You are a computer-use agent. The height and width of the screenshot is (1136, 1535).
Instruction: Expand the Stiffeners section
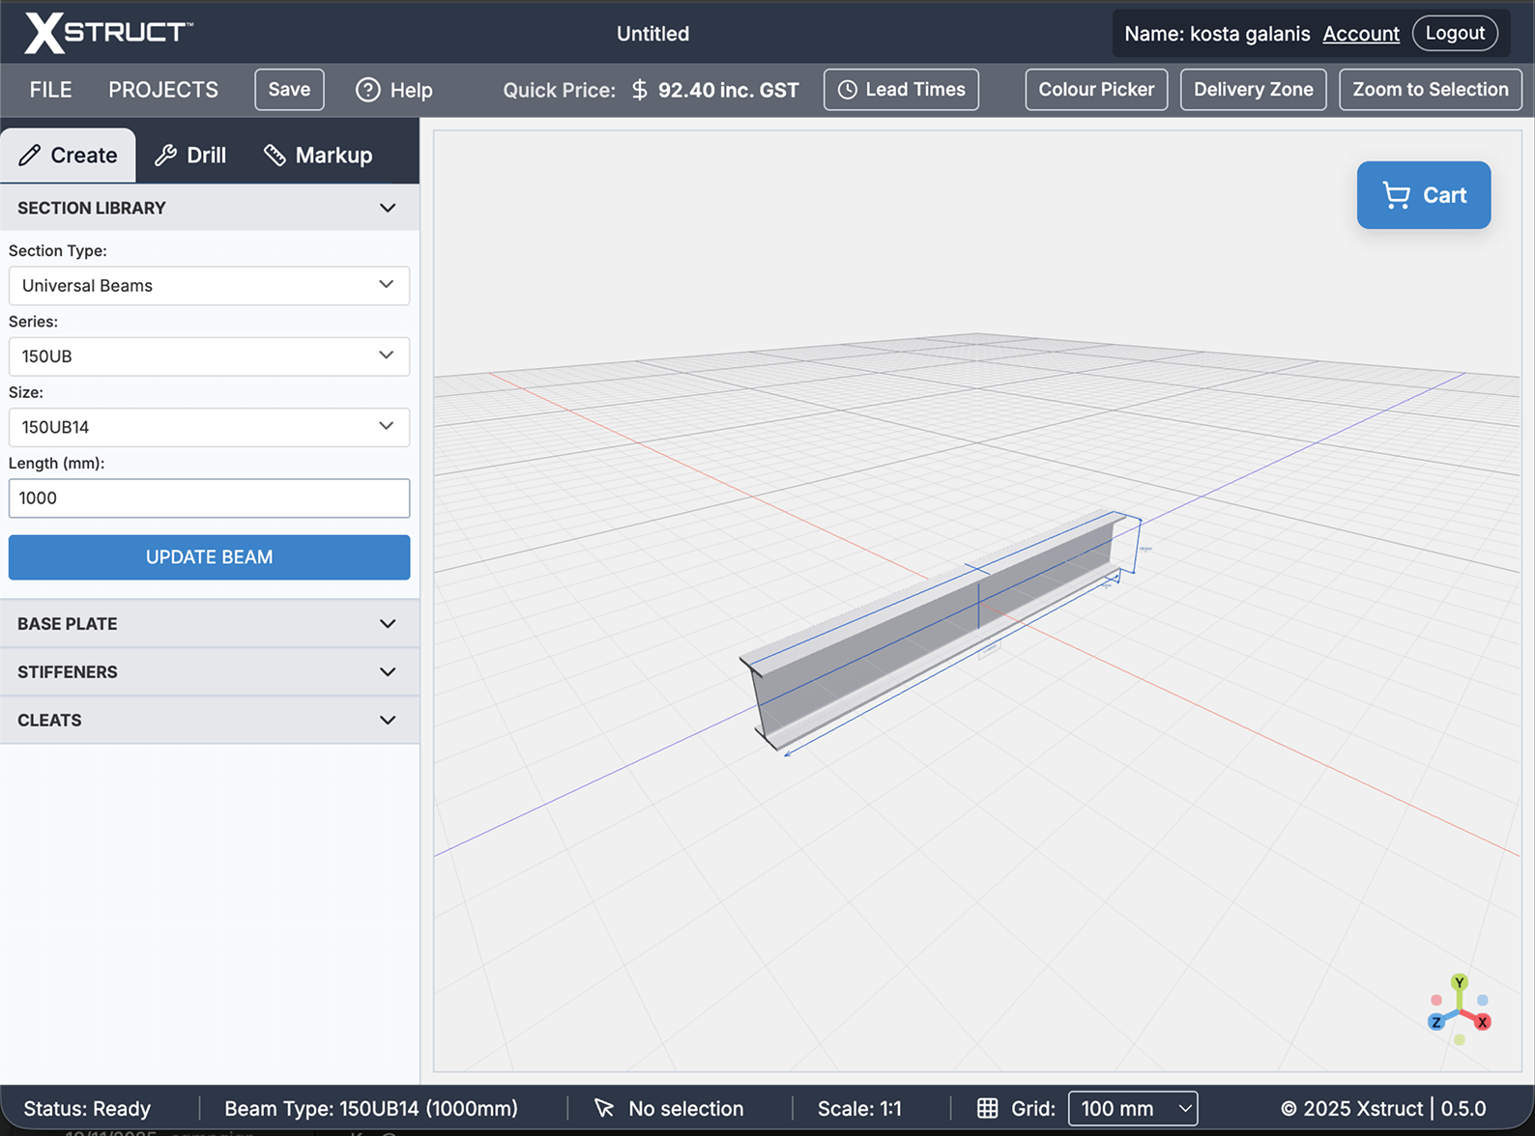point(209,672)
